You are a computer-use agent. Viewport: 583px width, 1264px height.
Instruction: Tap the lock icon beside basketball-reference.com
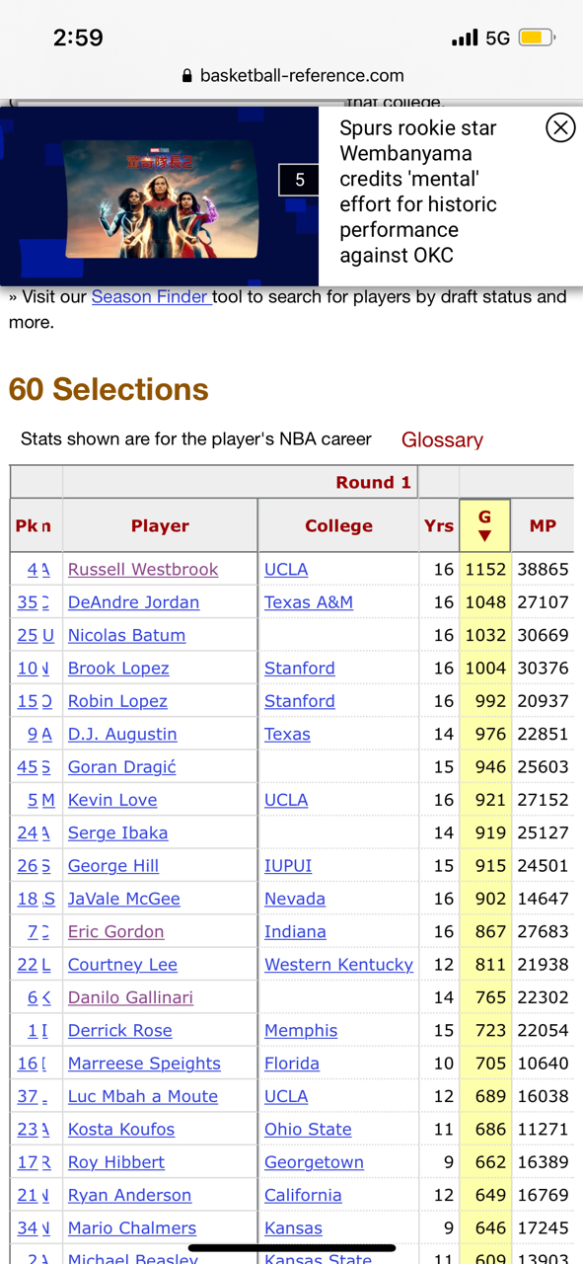[187, 76]
